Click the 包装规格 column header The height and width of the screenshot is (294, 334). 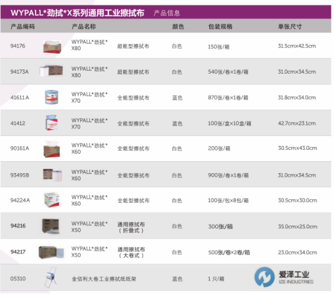tap(220, 27)
